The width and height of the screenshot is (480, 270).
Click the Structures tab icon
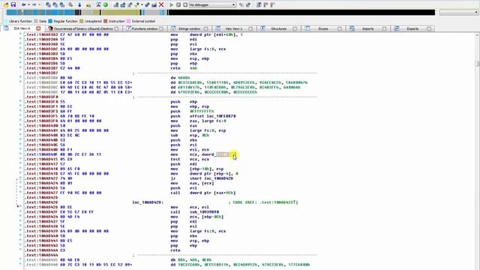262,28
